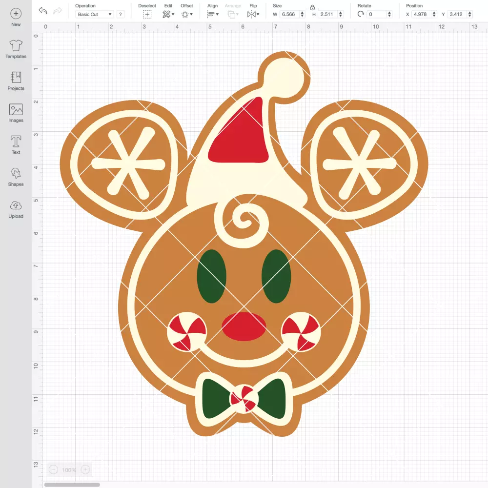
Task: Open the Upload panel
Action: pyautogui.click(x=16, y=209)
